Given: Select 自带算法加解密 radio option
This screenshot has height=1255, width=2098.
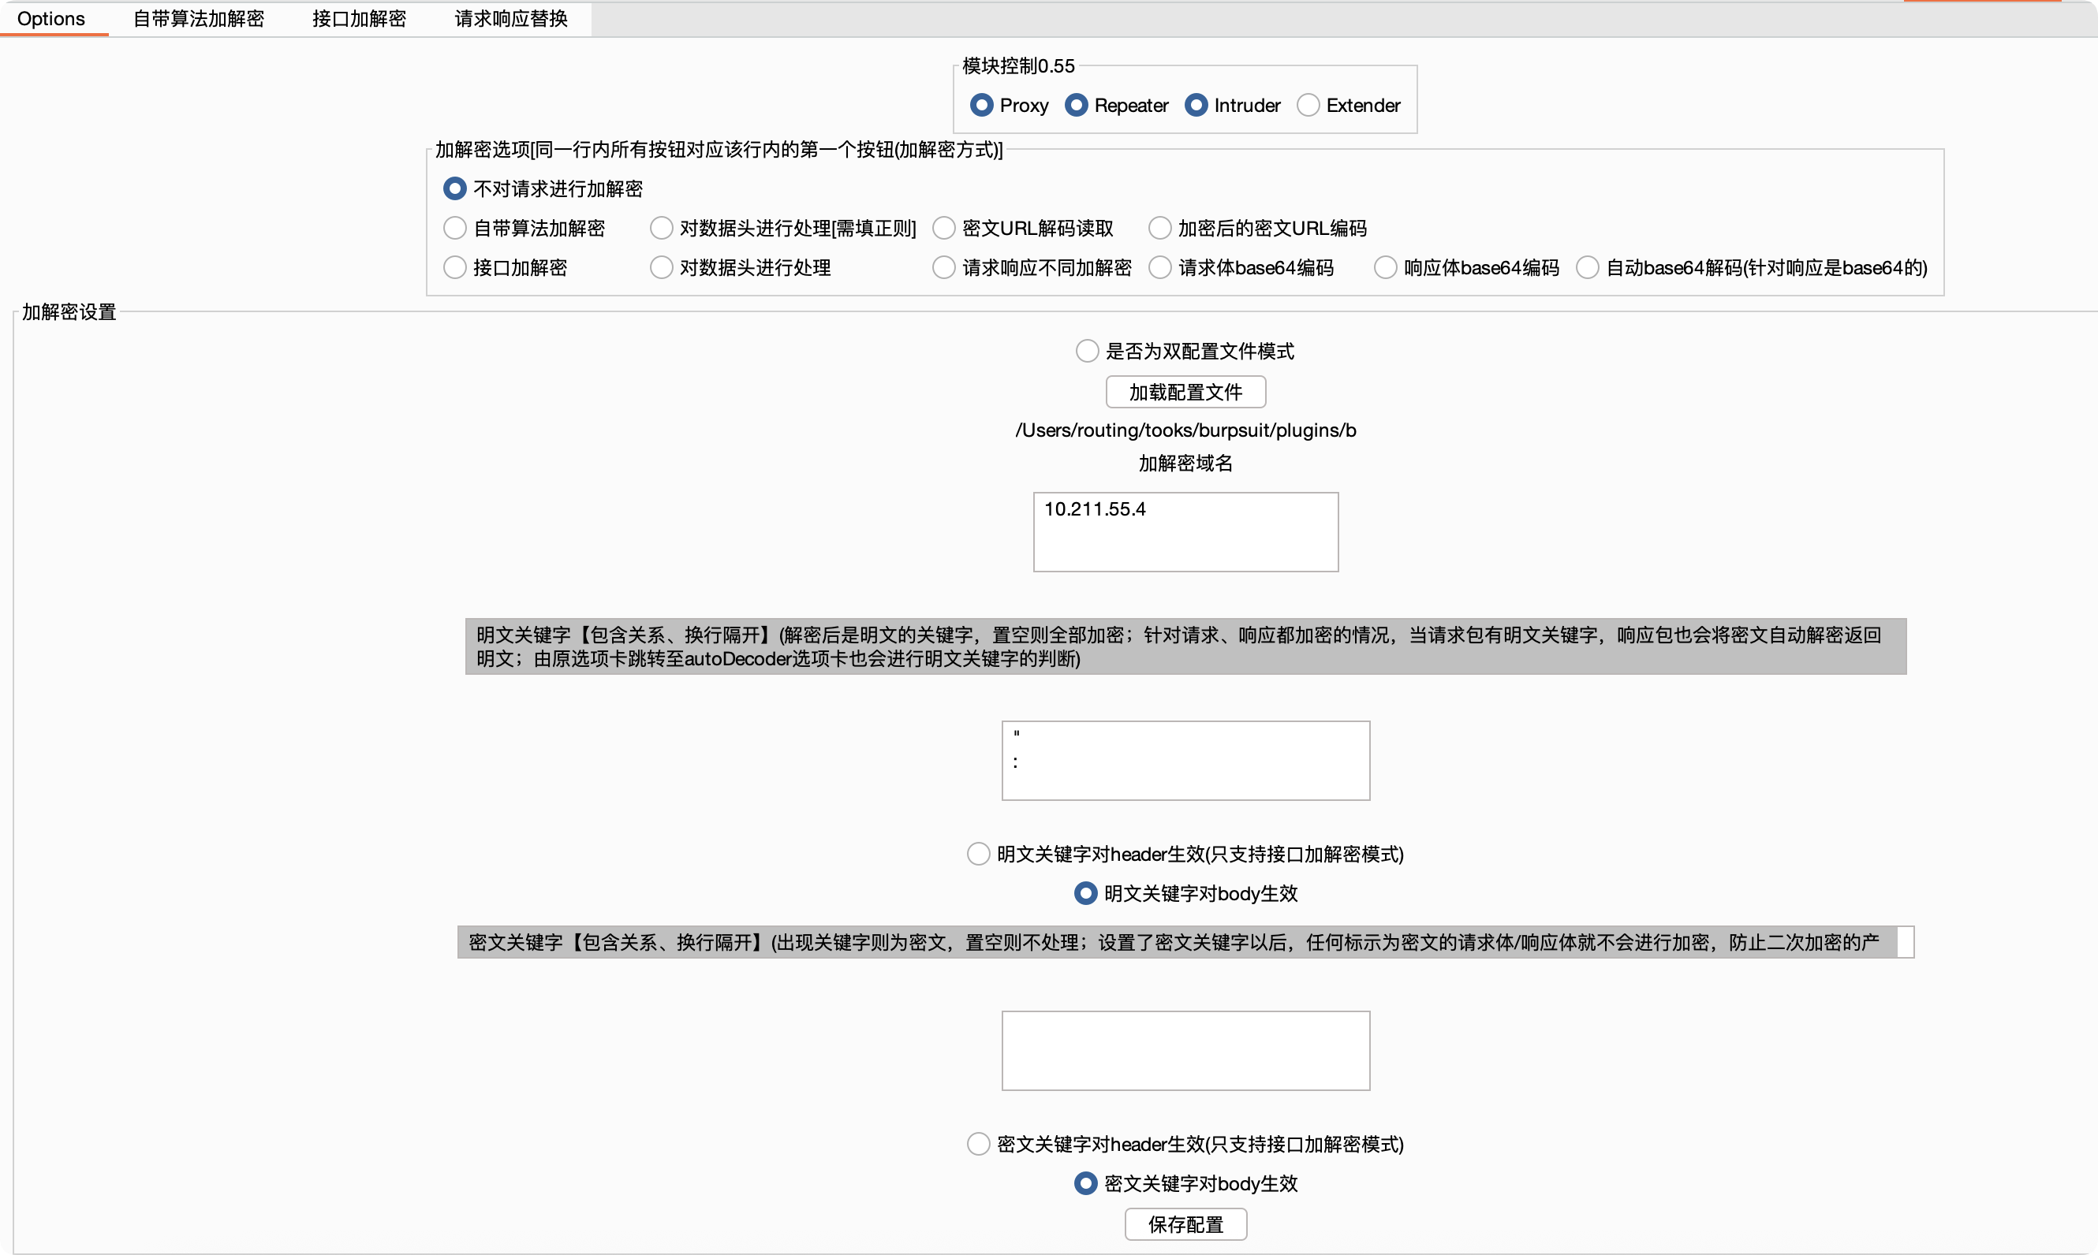Looking at the screenshot, I should 455,229.
